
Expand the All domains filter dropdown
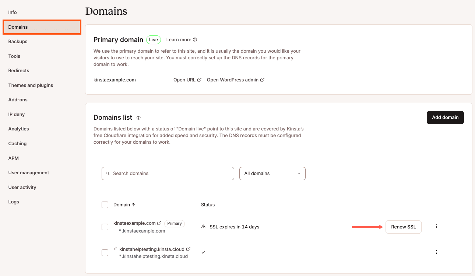coord(272,173)
